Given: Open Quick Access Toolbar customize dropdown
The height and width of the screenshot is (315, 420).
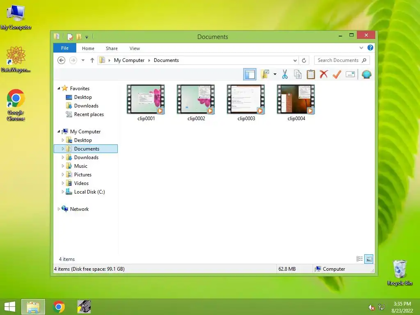Looking at the screenshot, I should pyautogui.click(x=87, y=37).
